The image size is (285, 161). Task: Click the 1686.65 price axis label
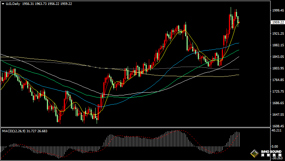click(x=278, y=103)
